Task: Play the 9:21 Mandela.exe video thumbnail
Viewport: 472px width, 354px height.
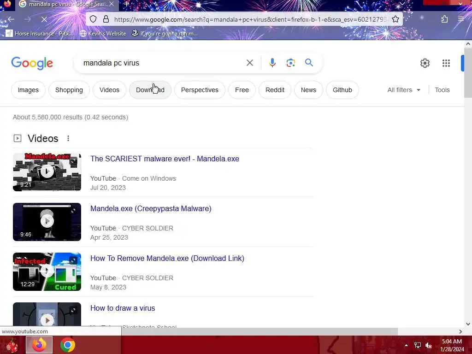Action: click(x=47, y=172)
